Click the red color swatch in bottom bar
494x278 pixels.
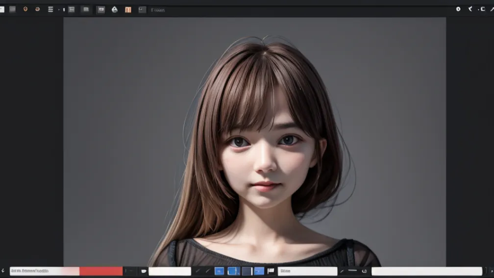[x=101, y=271]
